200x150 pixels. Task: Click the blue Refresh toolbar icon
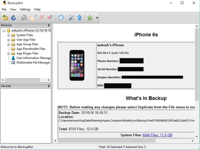tap(14, 18)
